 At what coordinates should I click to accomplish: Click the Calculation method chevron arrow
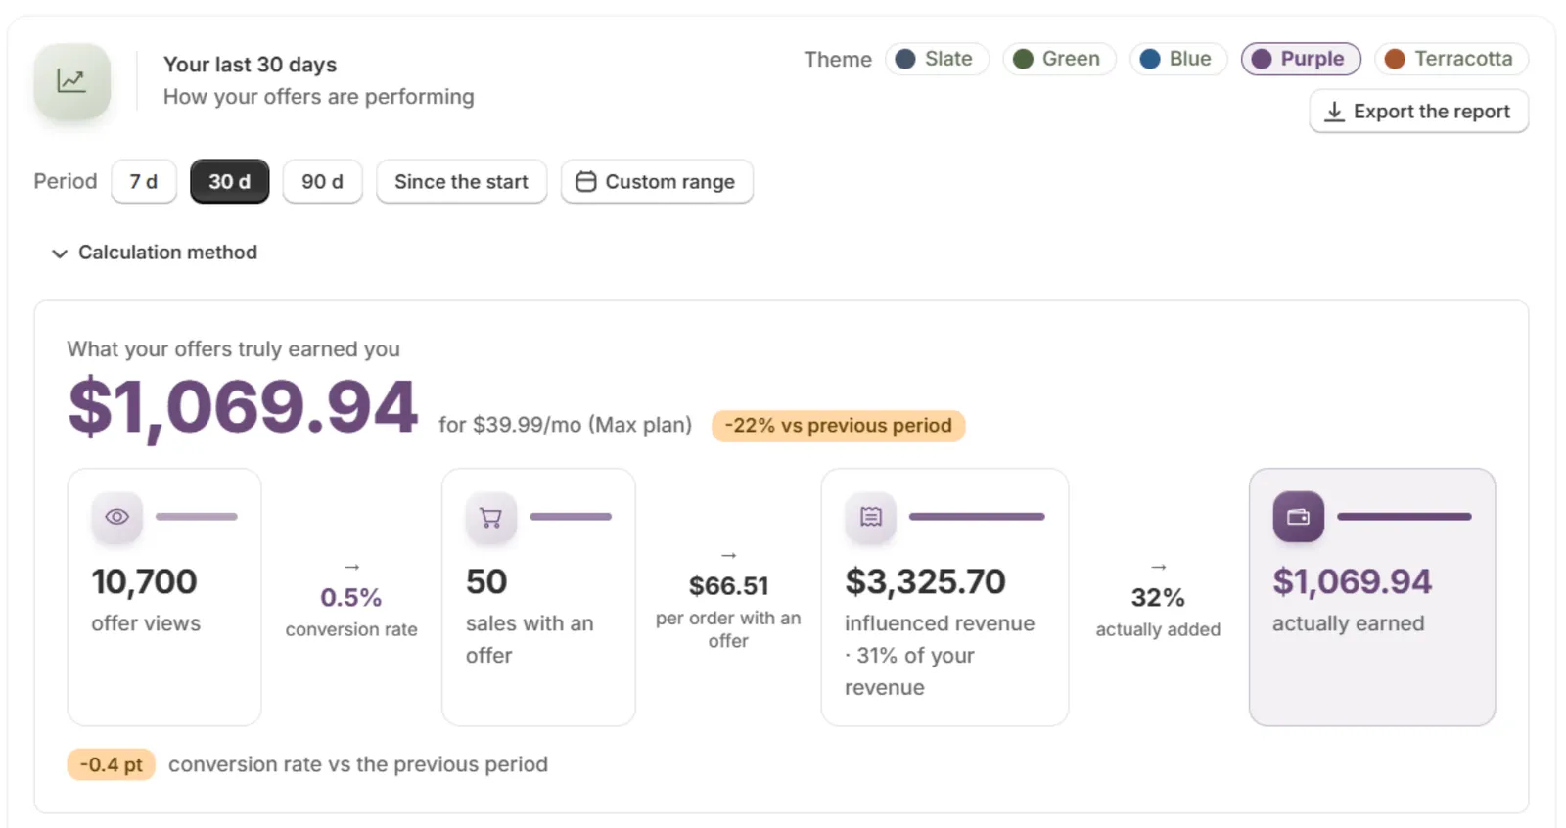coord(60,253)
